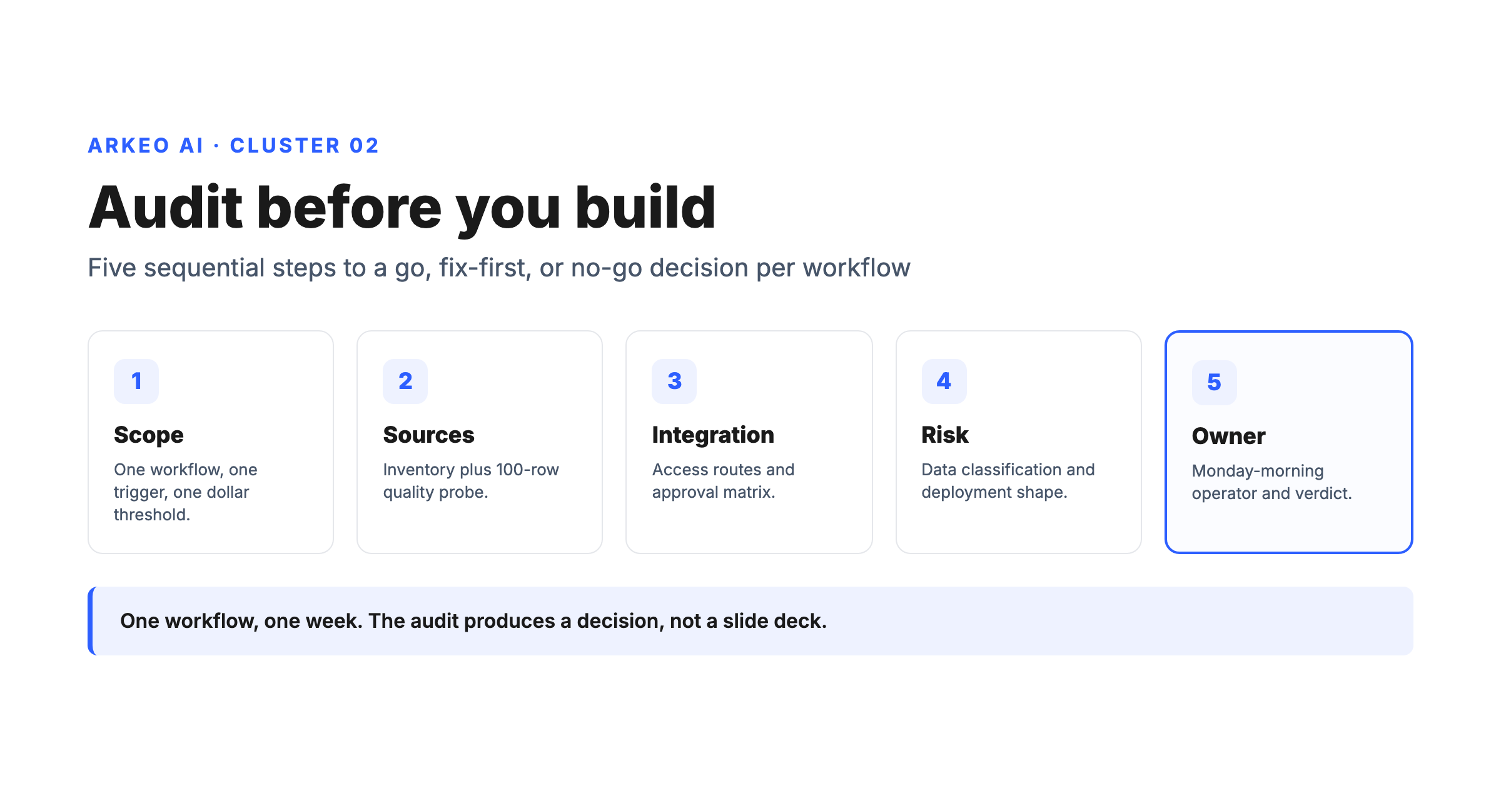
Task: Click 'One workflow, one trigger' description text
Action: (x=186, y=492)
